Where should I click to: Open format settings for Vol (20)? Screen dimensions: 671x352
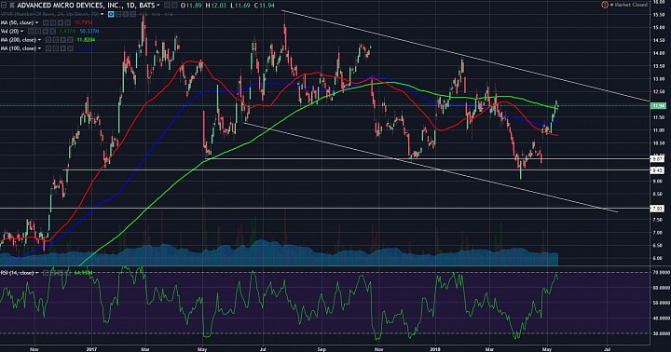click(38, 32)
